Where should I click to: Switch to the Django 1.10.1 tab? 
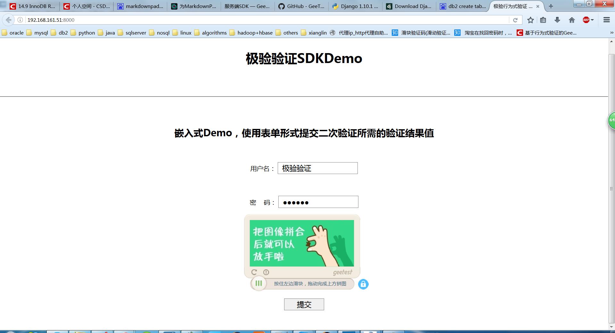coord(355,6)
